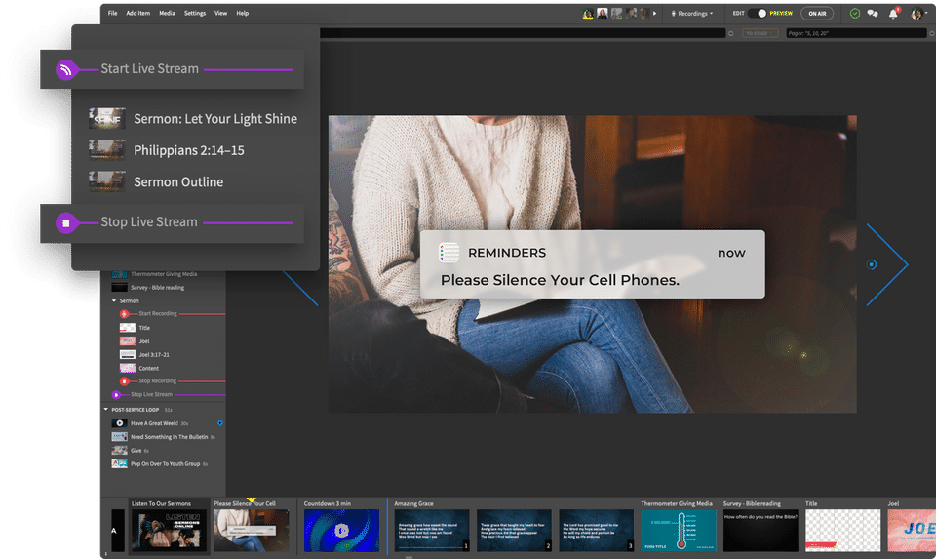Click the purple Start Live Stream icon

[66, 70]
